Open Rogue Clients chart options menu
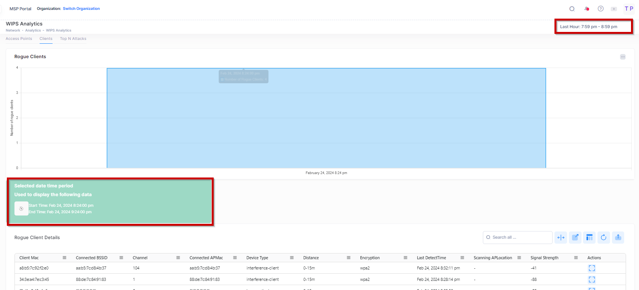Viewport: 639px width, 290px height. (623, 57)
